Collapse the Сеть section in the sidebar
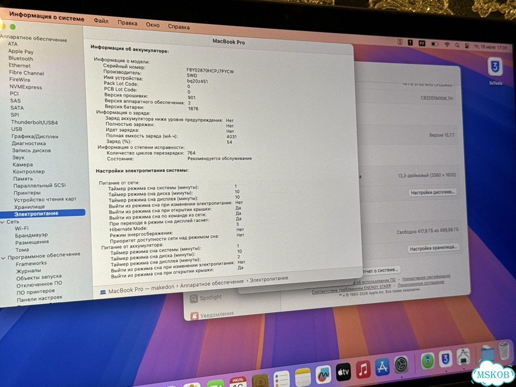516x387 pixels. [x=3, y=222]
